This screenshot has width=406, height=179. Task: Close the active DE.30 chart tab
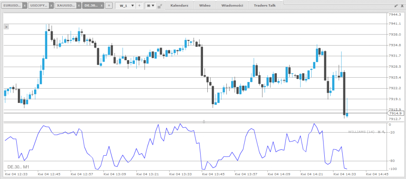click(x=101, y=6)
